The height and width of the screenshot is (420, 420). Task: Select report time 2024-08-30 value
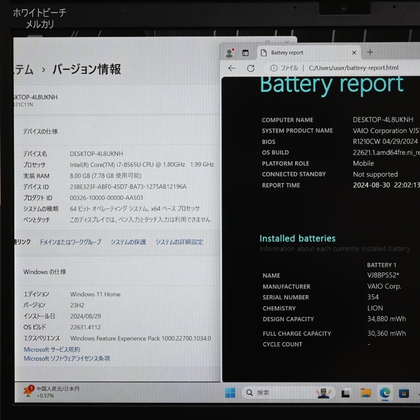(x=386, y=185)
